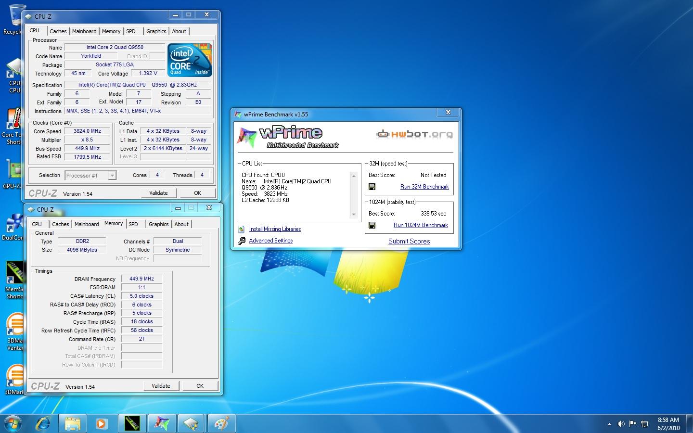Image resolution: width=693 pixels, height=433 pixels.
Task: Click the CAS# Latency value 5.0 clocks
Action: click(x=141, y=296)
